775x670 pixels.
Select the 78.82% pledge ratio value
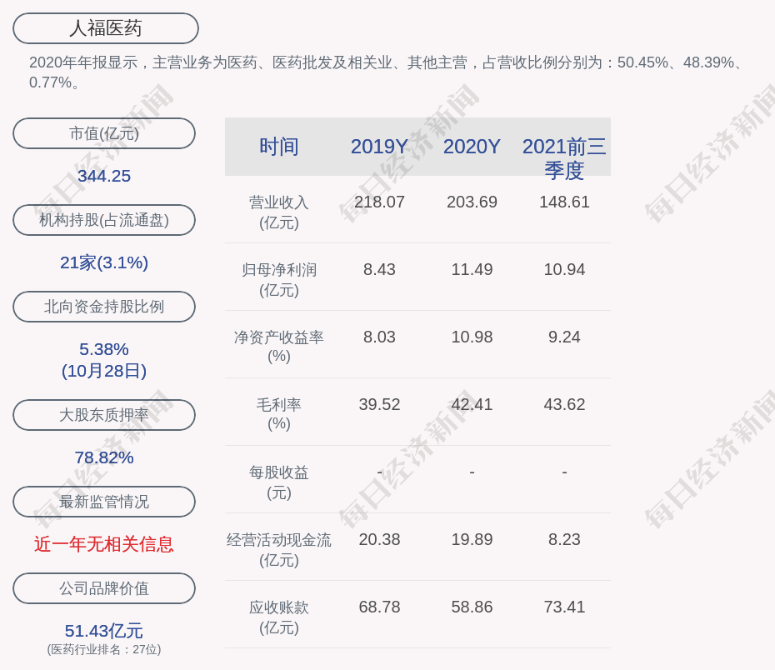click(104, 457)
